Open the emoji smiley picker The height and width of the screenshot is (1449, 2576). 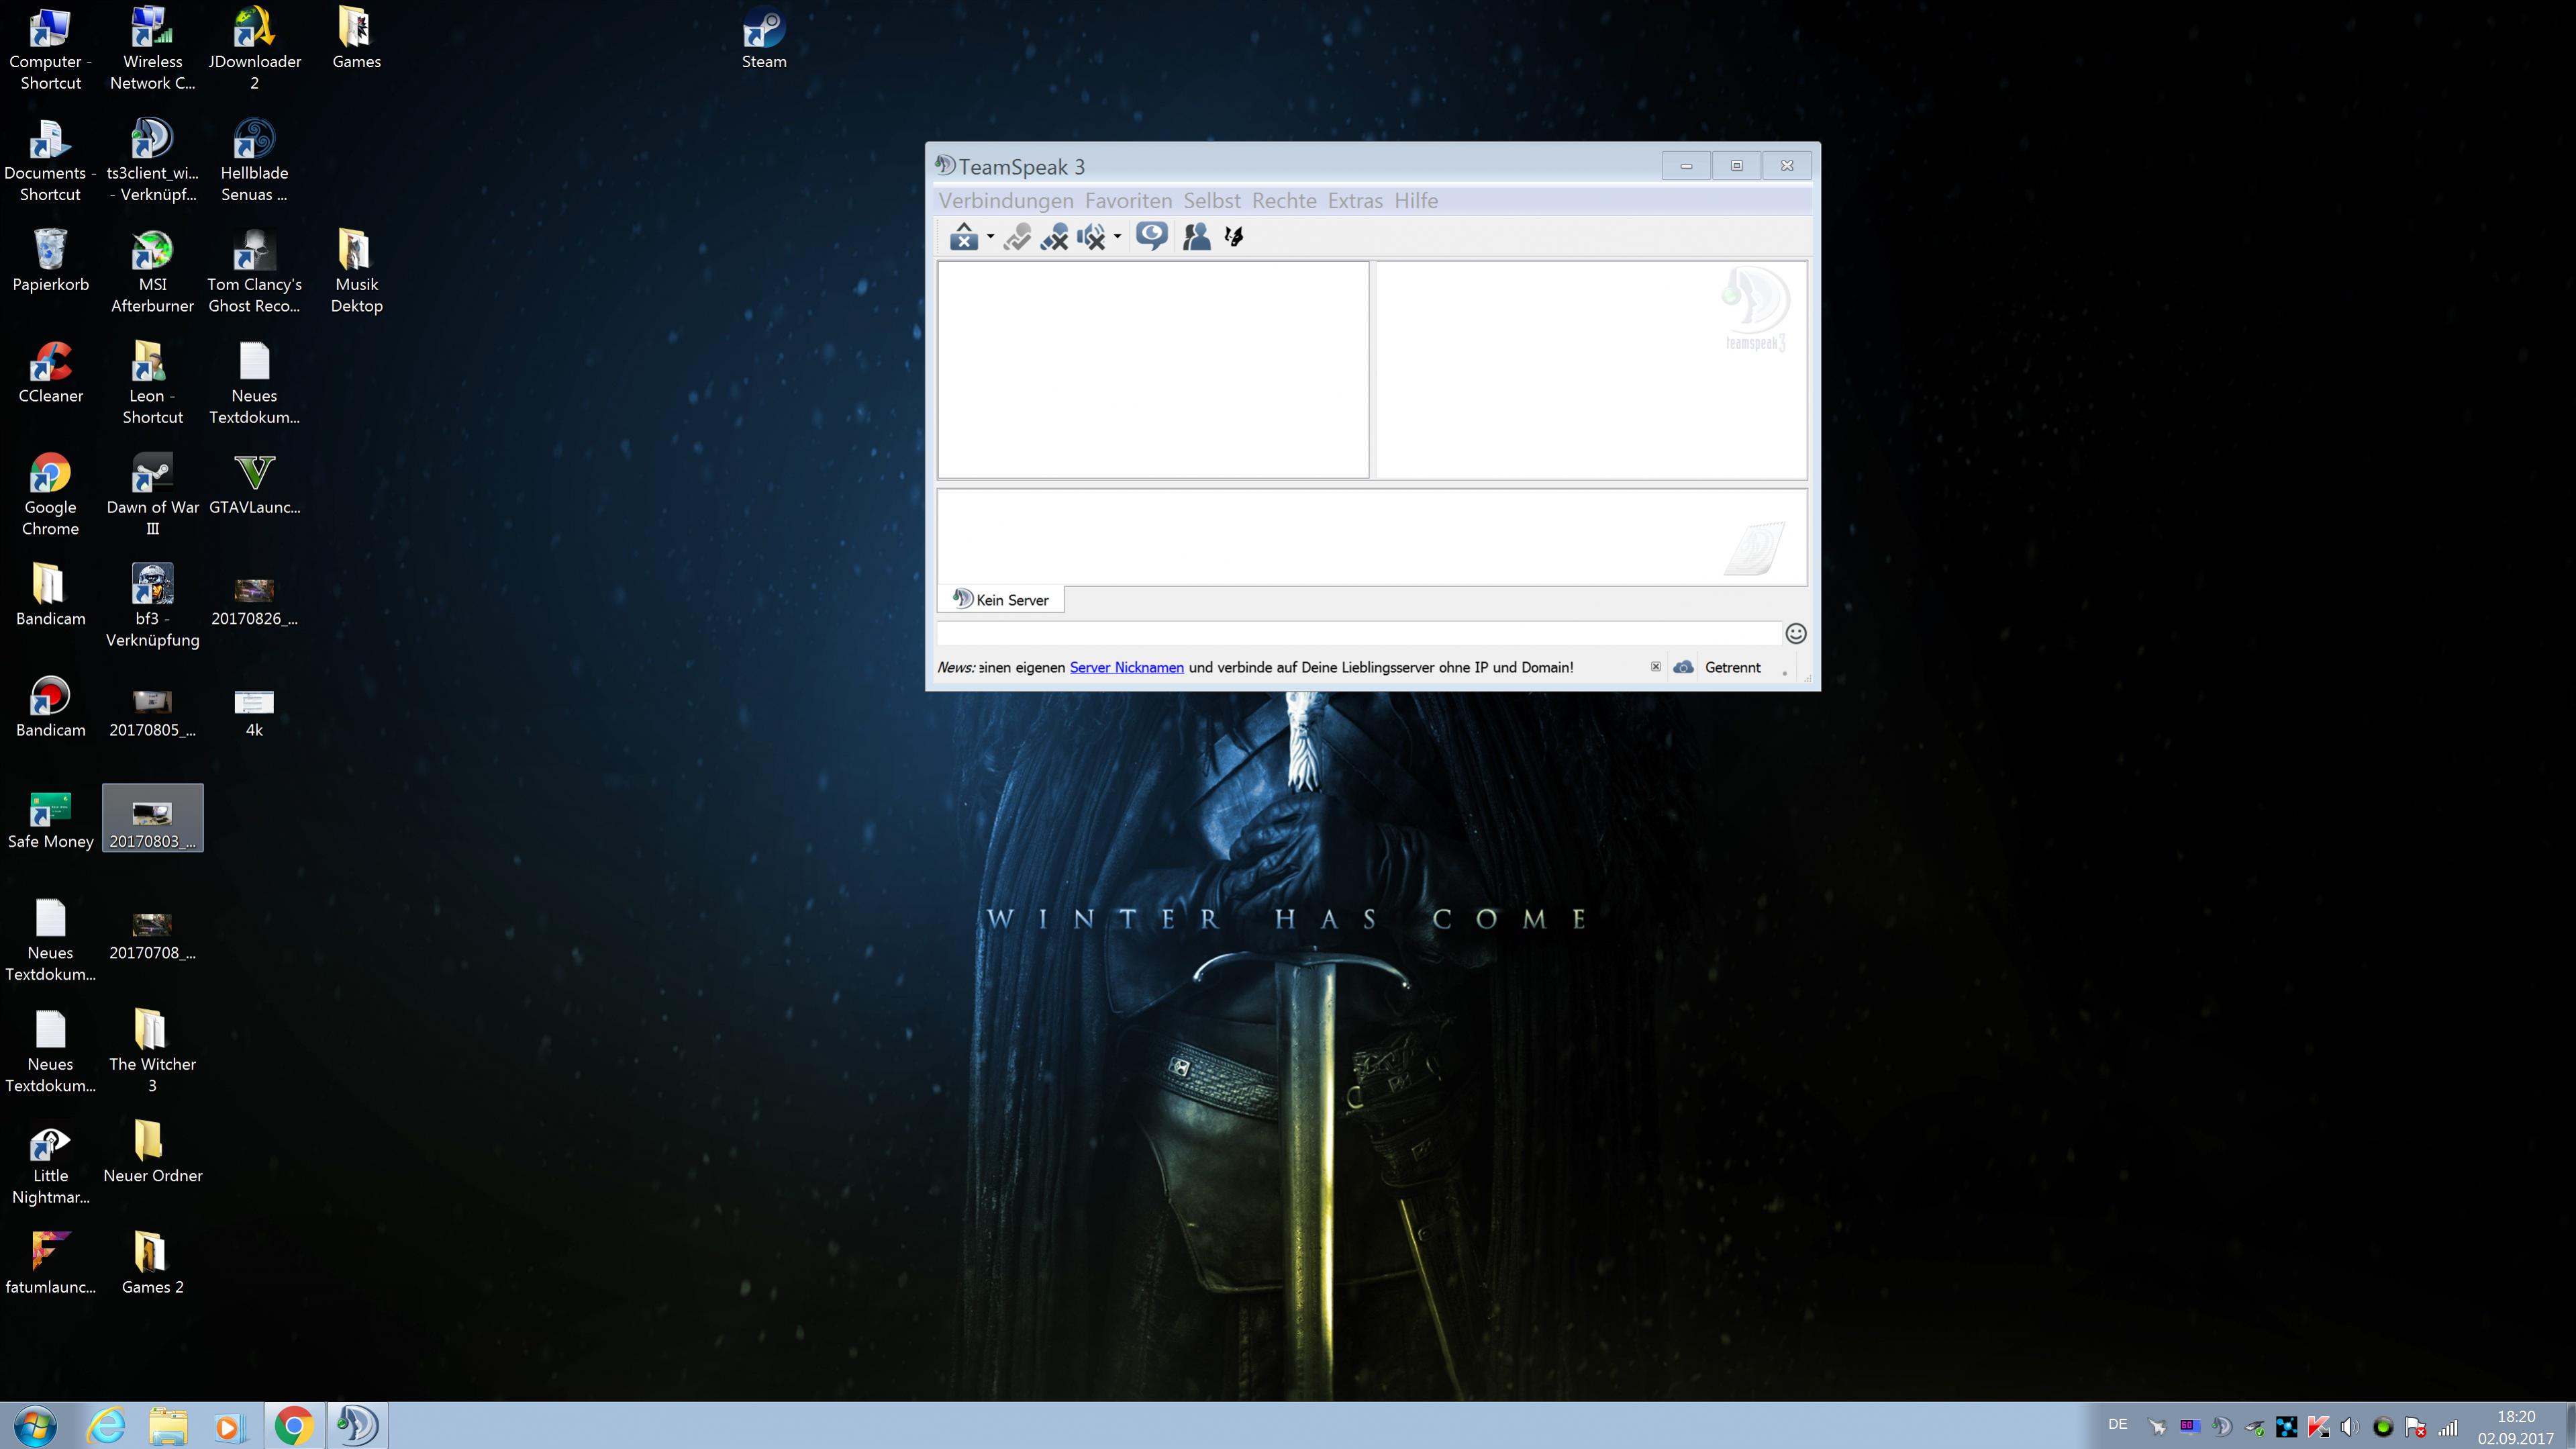click(1796, 633)
